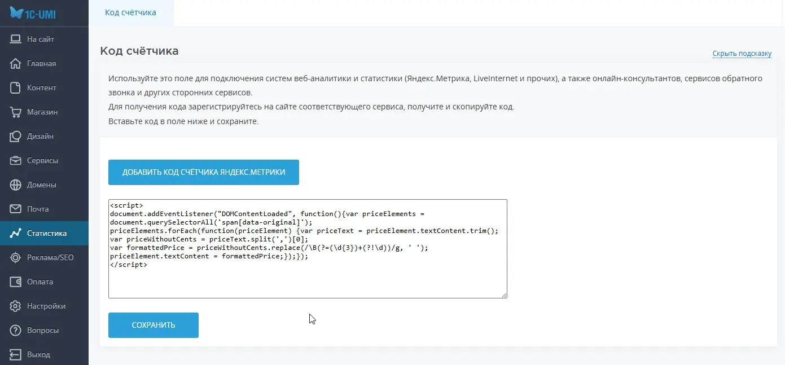The width and height of the screenshot is (785, 365).
Task: Open the Домены section
Action: coord(44,184)
